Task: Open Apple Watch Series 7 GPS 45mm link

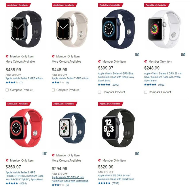Action: (x=24, y=78)
